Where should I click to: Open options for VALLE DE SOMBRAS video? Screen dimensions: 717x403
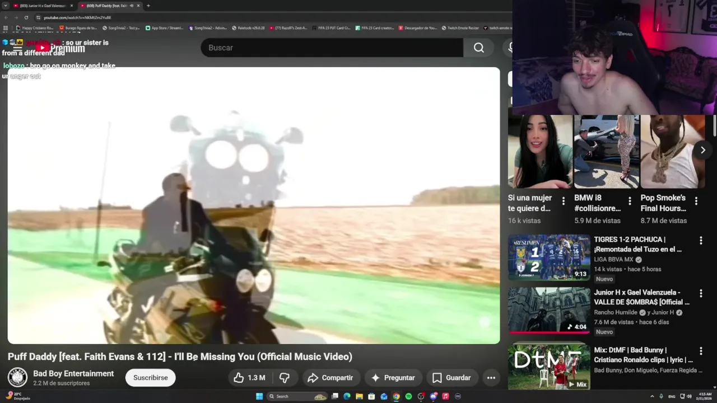click(x=701, y=293)
